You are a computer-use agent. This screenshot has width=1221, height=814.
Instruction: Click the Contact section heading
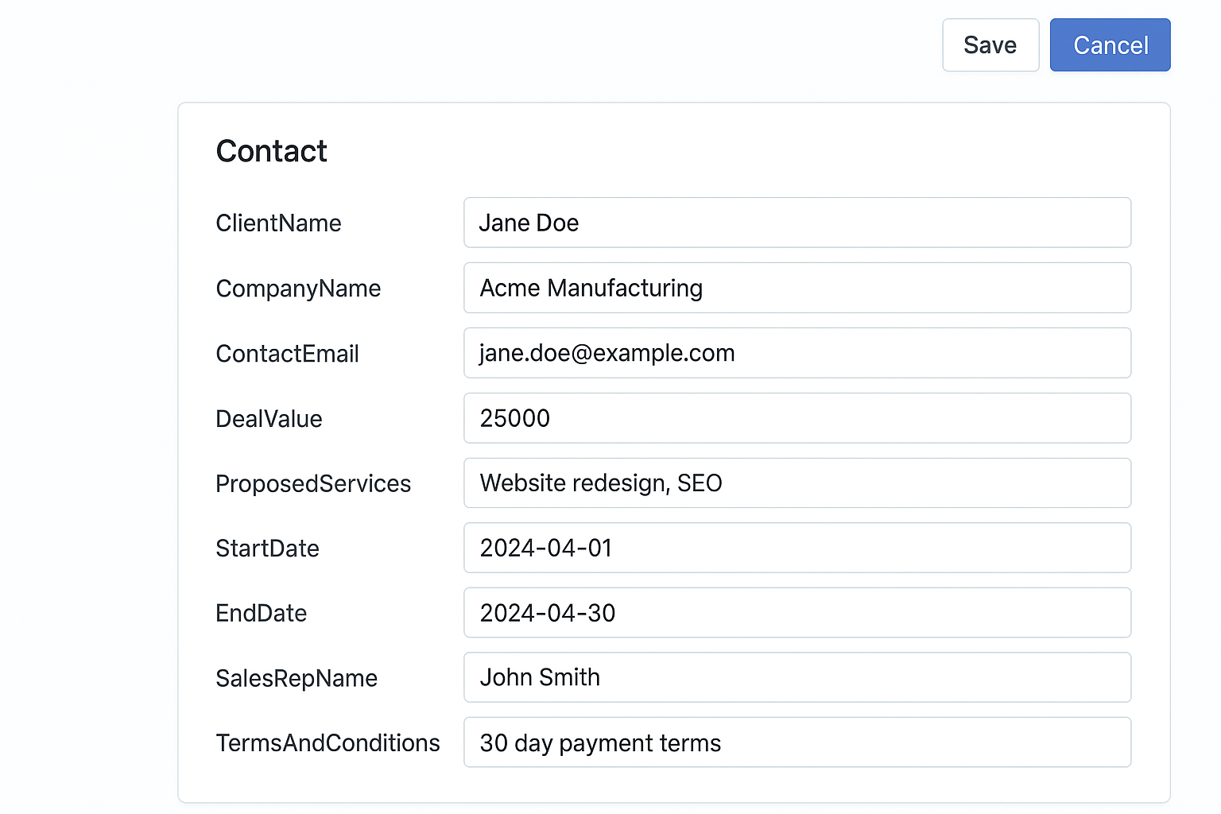[271, 151]
